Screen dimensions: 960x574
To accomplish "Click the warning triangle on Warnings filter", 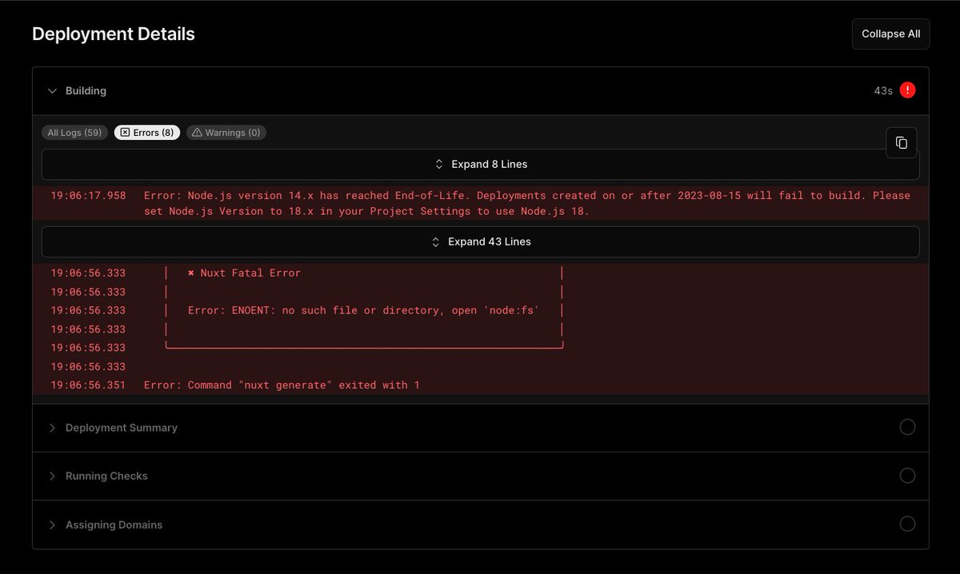I will click(197, 132).
